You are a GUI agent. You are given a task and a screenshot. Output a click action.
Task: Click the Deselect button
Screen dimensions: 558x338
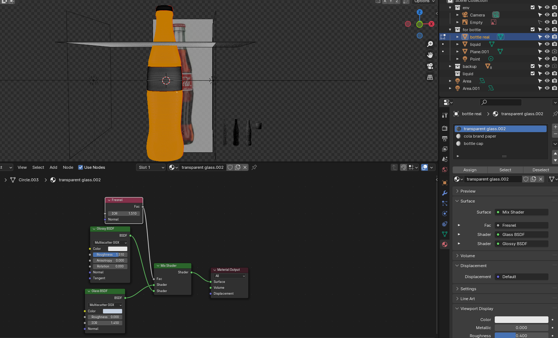[x=541, y=170]
